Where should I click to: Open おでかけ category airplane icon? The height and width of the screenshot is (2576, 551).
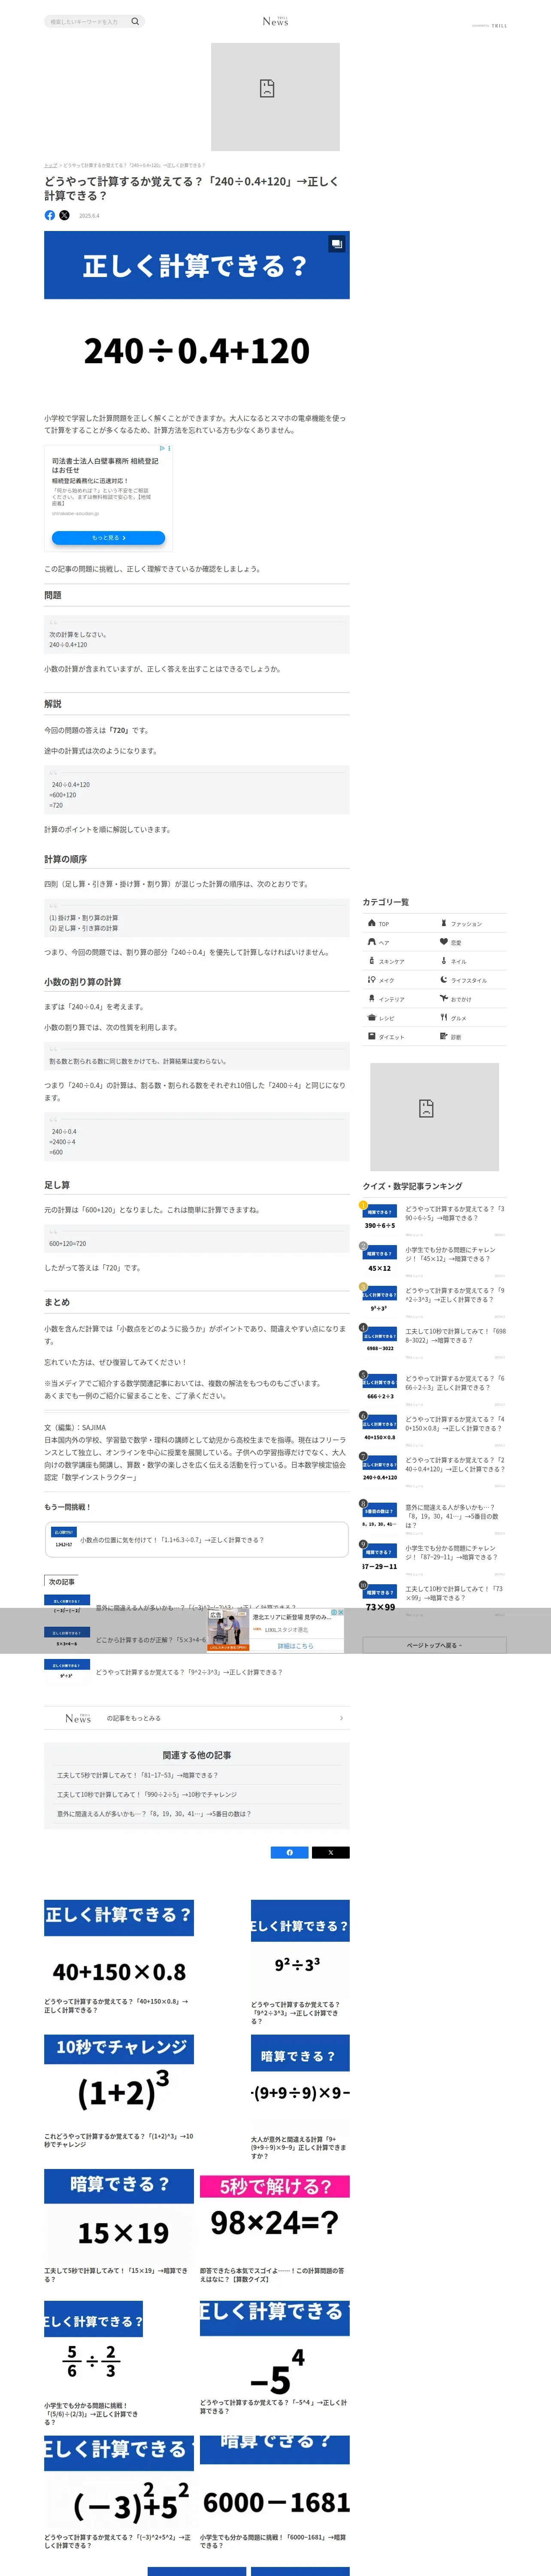pos(444,999)
